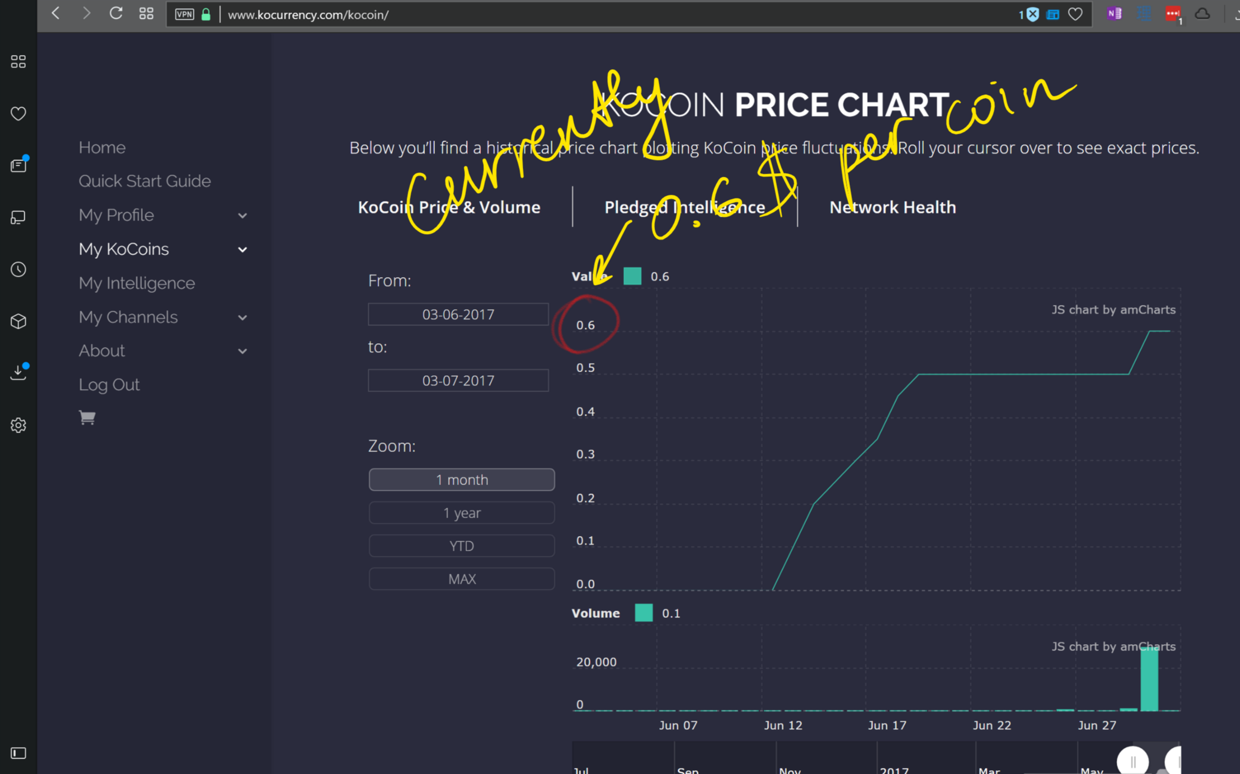Open the Tabs panel icon in sidebar
Image resolution: width=1240 pixels, height=774 pixels.
[18, 218]
